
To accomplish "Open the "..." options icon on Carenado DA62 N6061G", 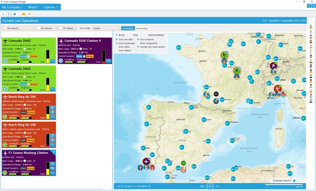I will click(53, 61).
